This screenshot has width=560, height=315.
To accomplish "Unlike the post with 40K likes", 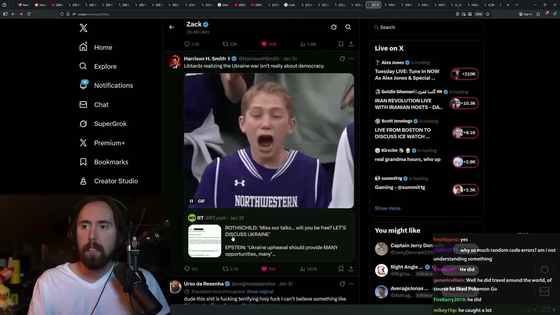I will tap(269, 44).
